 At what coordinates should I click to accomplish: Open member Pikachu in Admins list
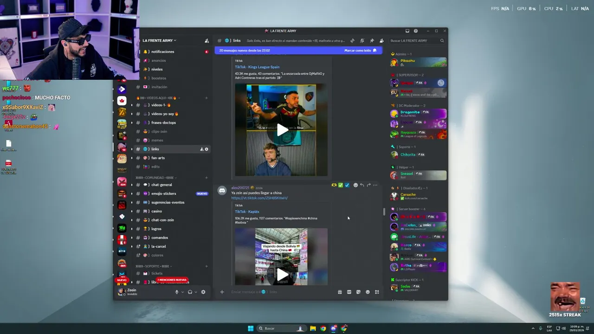coord(418,62)
